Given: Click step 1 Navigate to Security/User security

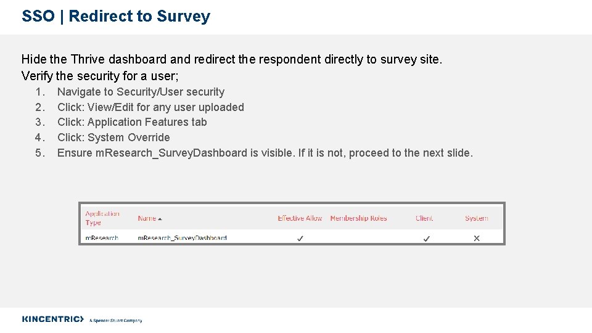Looking at the screenshot, I should click(x=141, y=92).
